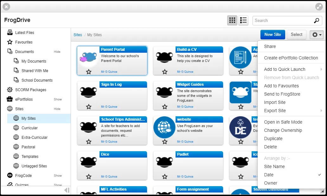Click the New Site button
This screenshot has width=327, height=196.
click(272, 35)
